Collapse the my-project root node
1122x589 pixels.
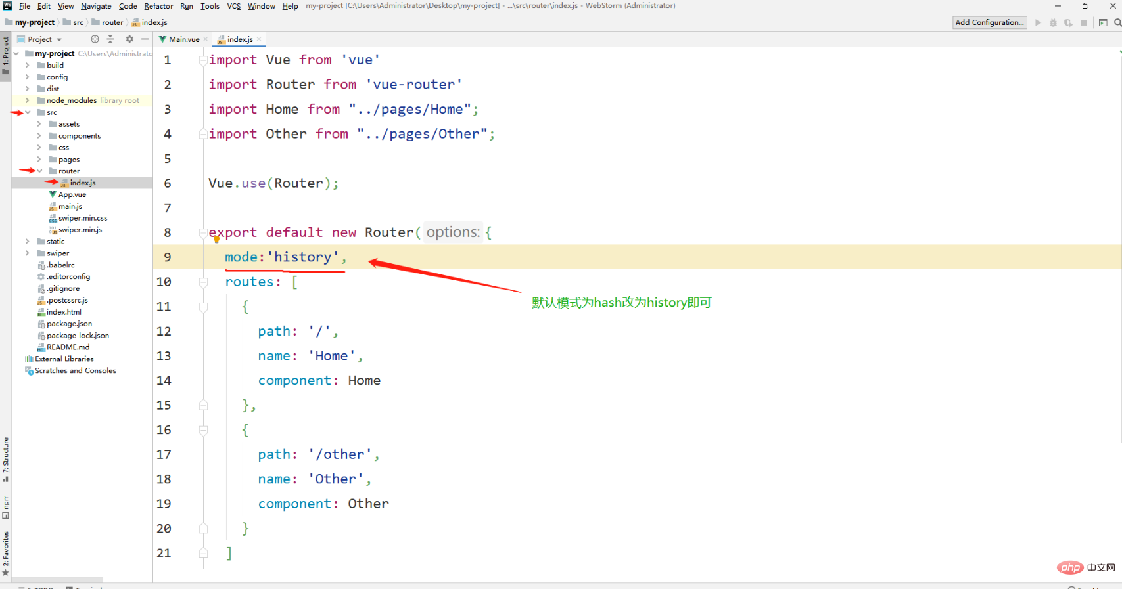(x=16, y=53)
